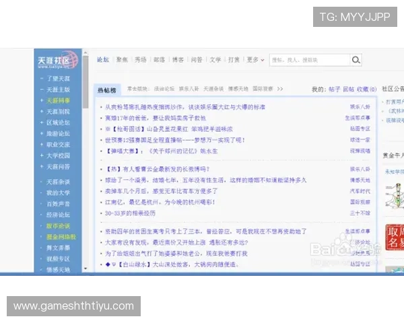This screenshot has width=404, height=323.
Task: Click sidebar scrollbar up arrow
Action: click(86, 52)
